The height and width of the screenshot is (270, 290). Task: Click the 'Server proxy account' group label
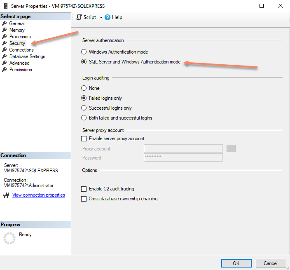tap(103, 130)
